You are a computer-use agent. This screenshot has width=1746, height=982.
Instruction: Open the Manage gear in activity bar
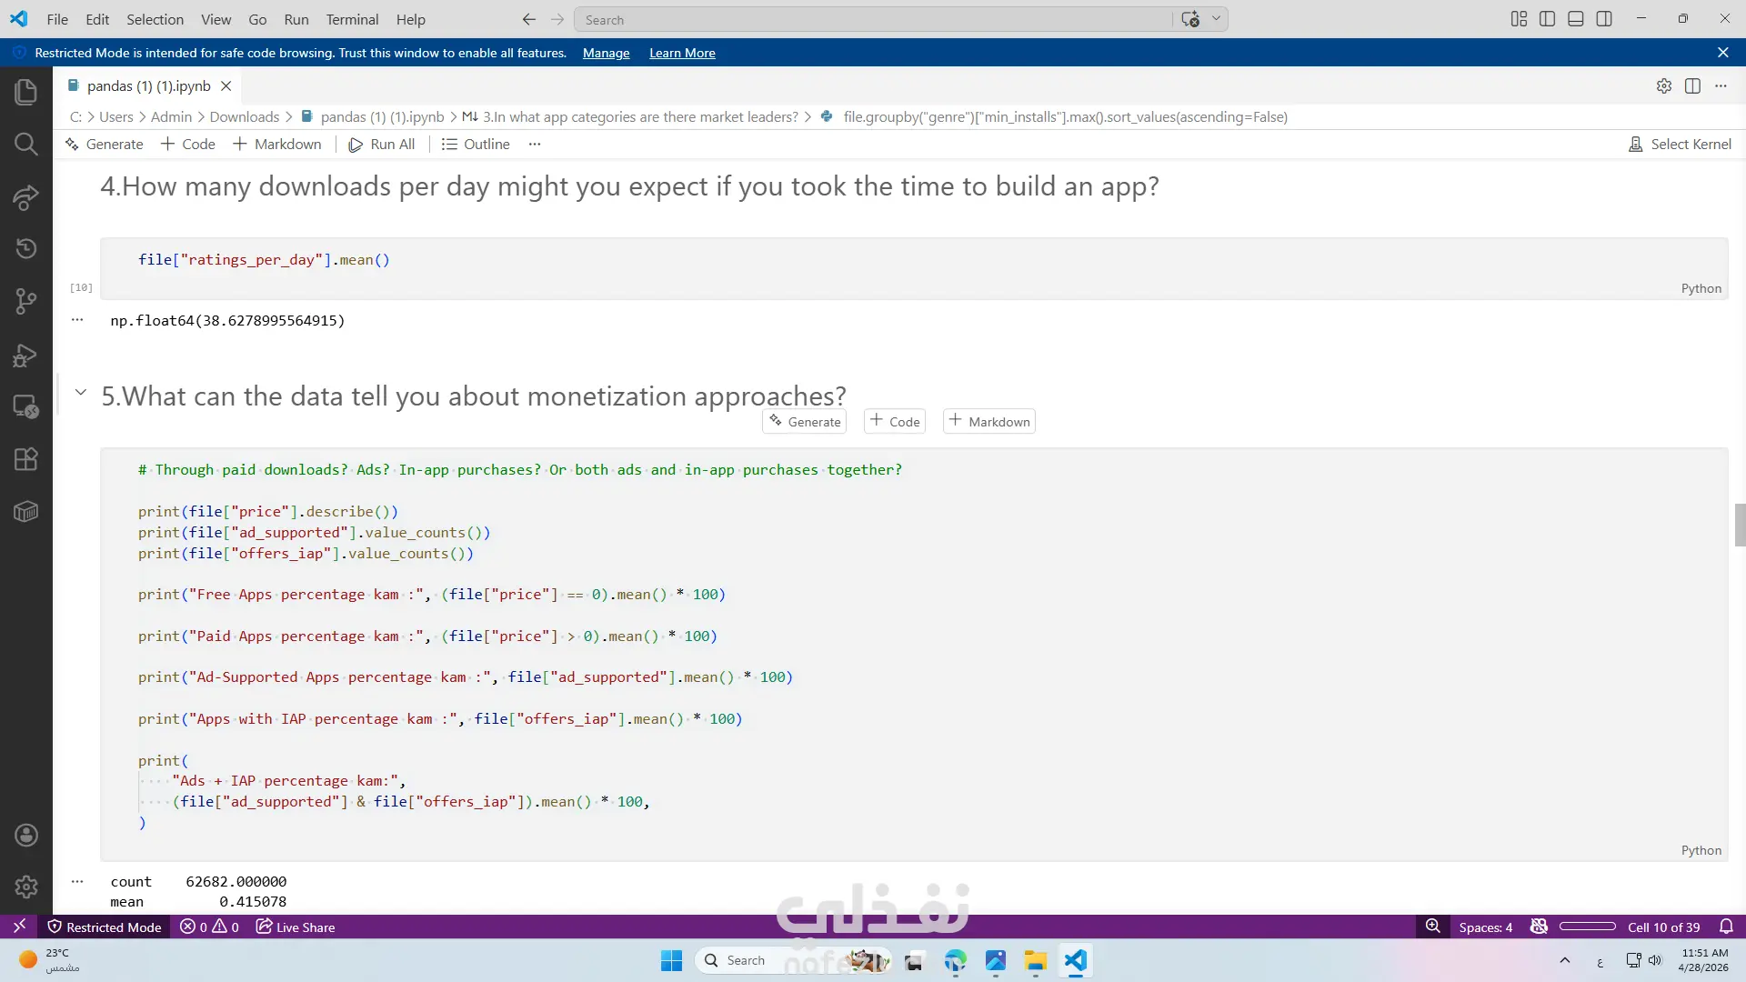tap(25, 887)
